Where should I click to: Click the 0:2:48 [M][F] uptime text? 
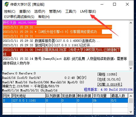pos(75,78)
